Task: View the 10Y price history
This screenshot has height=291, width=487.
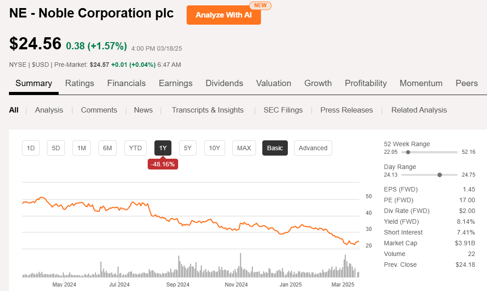Action: pos(214,148)
